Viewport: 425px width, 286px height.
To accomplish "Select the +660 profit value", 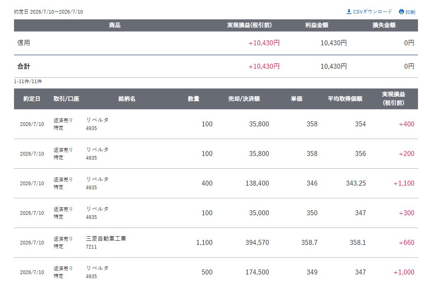I will 406,242.
